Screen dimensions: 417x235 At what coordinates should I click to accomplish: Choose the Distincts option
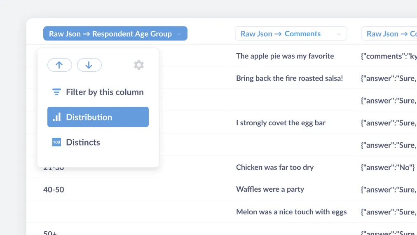tap(83, 142)
